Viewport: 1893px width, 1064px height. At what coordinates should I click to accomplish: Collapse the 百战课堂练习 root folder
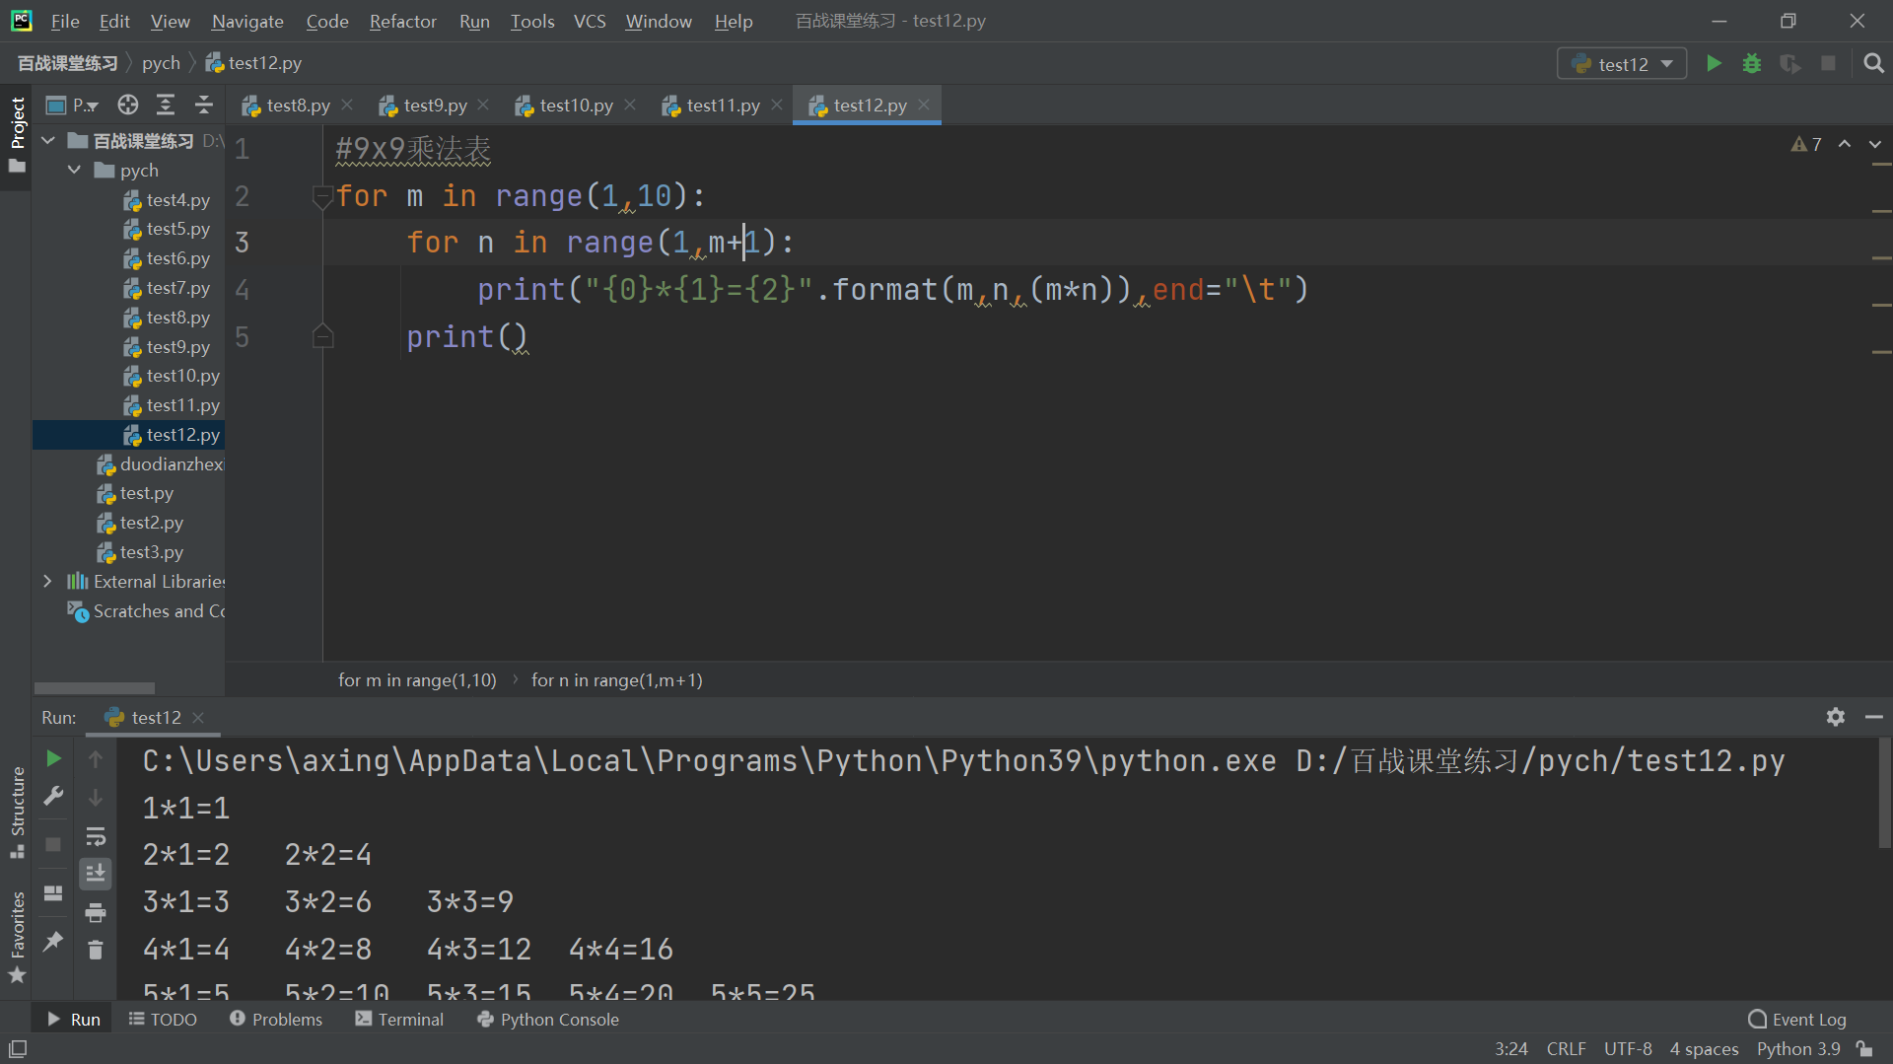(x=48, y=141)
